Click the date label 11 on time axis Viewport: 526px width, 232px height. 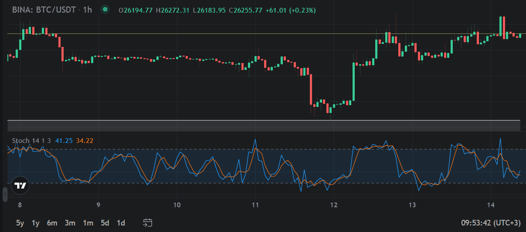click(x=255, y=205)
